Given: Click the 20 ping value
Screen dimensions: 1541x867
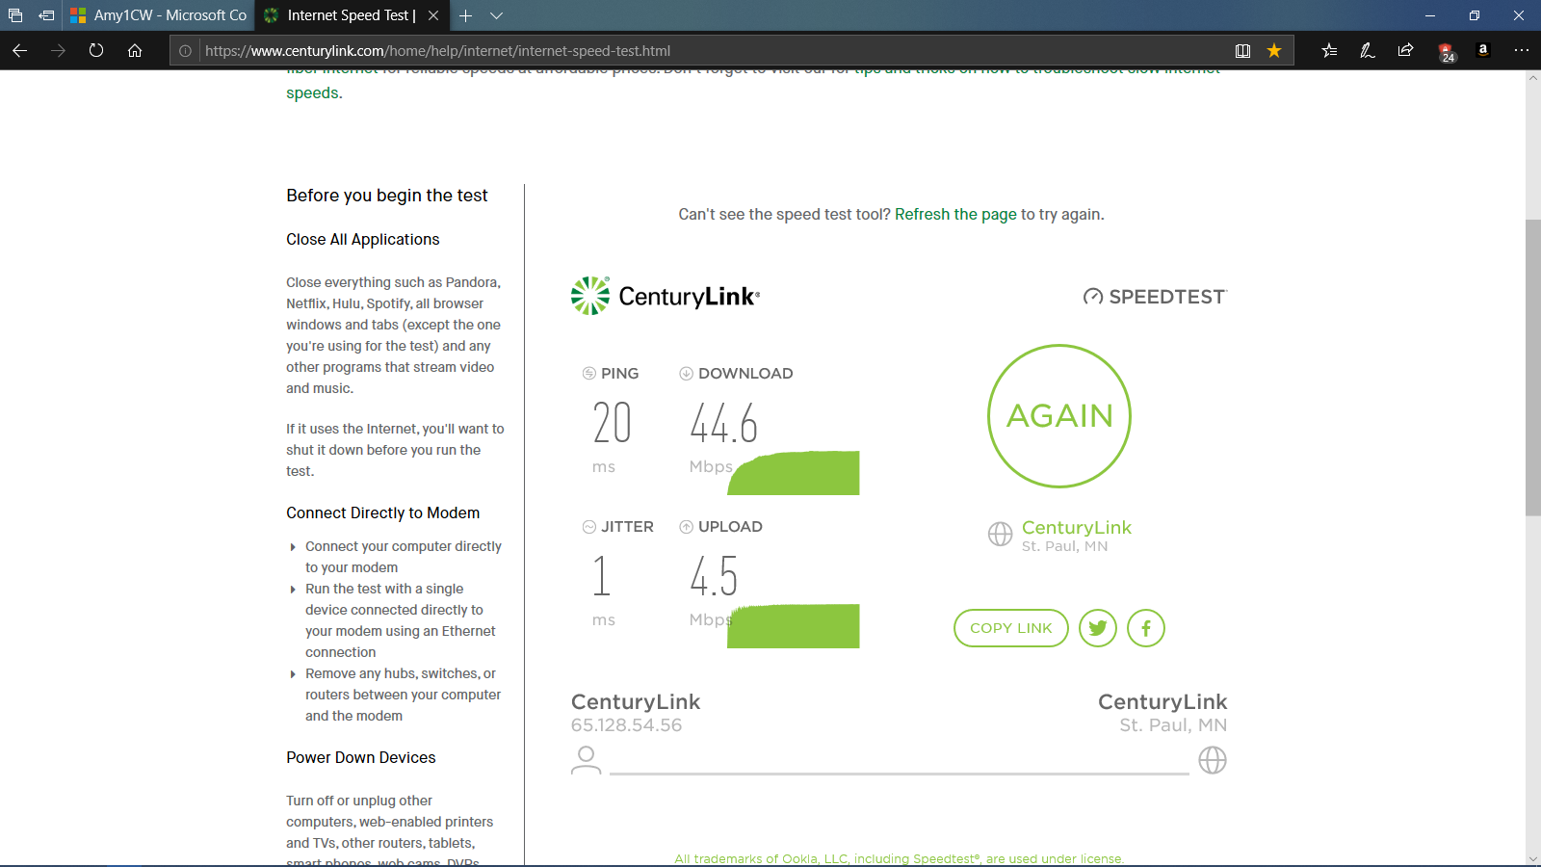Looking at the screenshot, I should [x=613, y=424].
